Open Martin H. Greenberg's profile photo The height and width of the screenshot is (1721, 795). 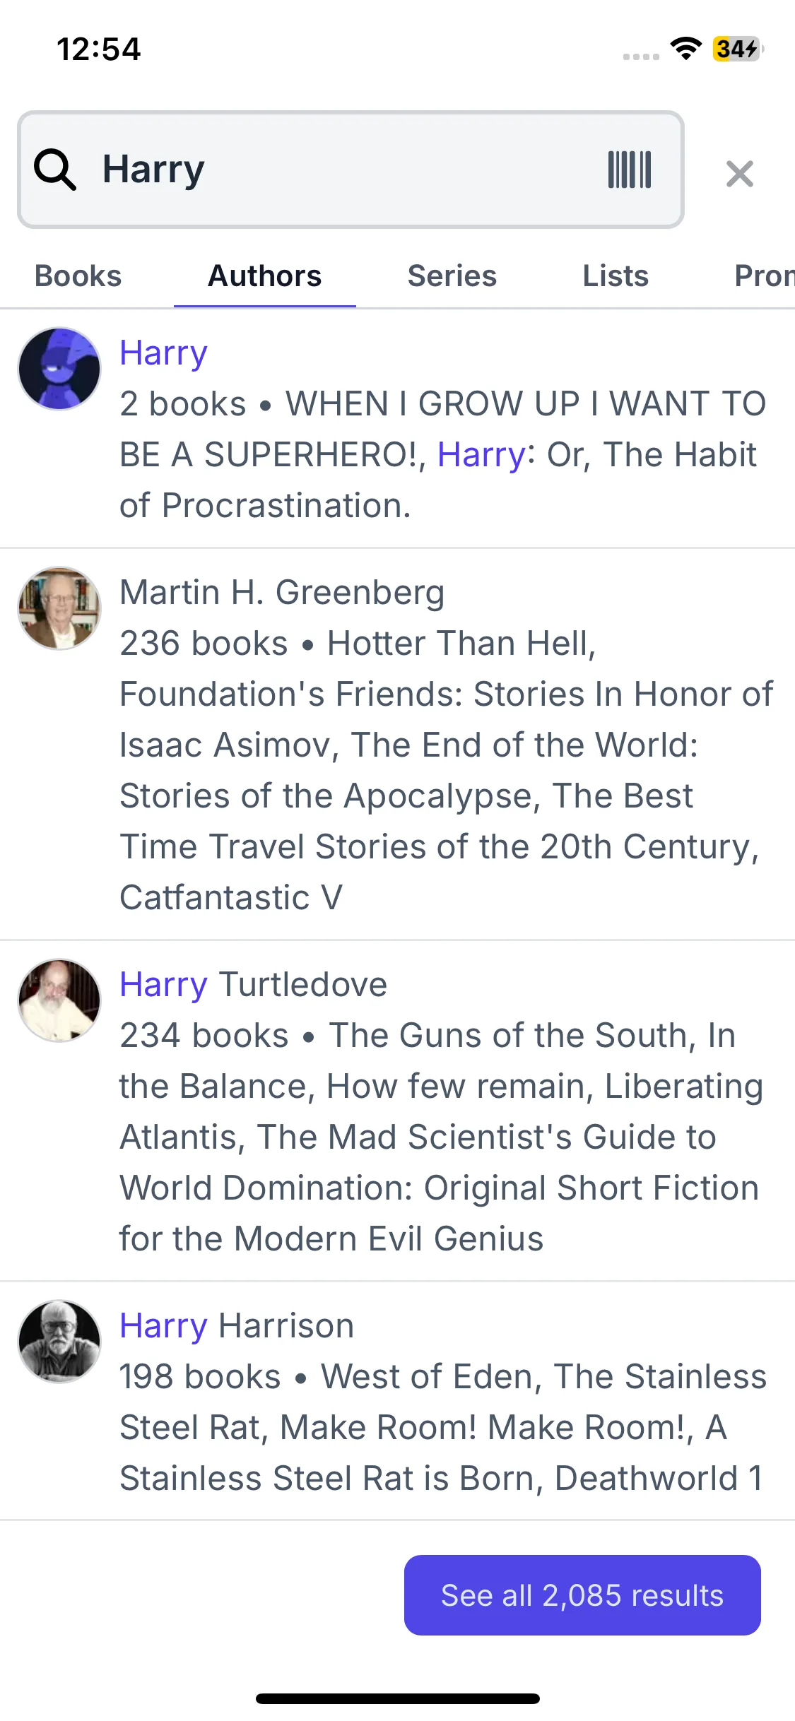click(x=59, y=608)
